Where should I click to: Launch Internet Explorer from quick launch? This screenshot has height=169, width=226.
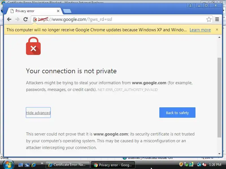pyautogui.click(x=34, y=165)
